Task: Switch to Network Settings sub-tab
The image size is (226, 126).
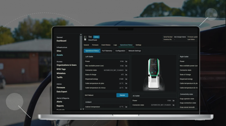Action: (x=135, y=51)
